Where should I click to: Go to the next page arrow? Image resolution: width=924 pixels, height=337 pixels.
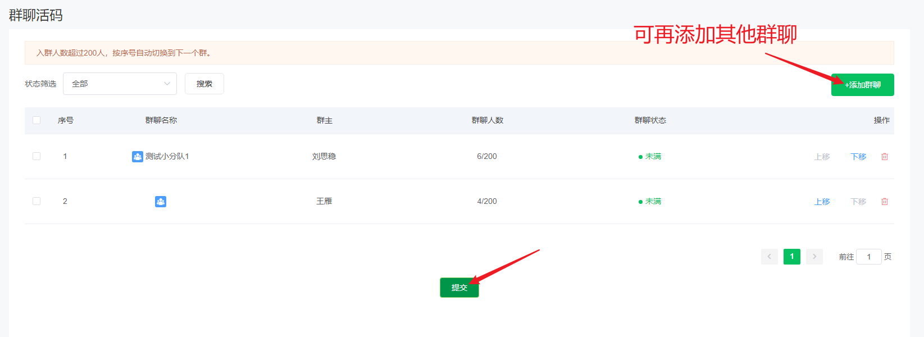(x=814, y=257)
